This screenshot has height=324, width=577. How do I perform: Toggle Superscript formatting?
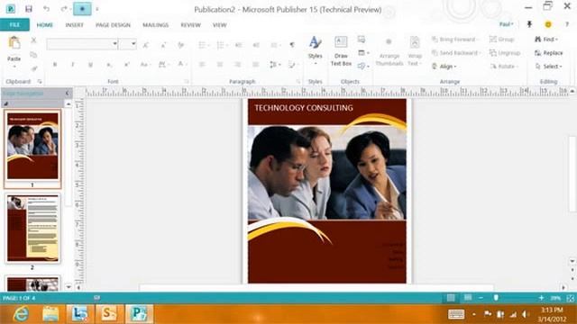(126, 65)
